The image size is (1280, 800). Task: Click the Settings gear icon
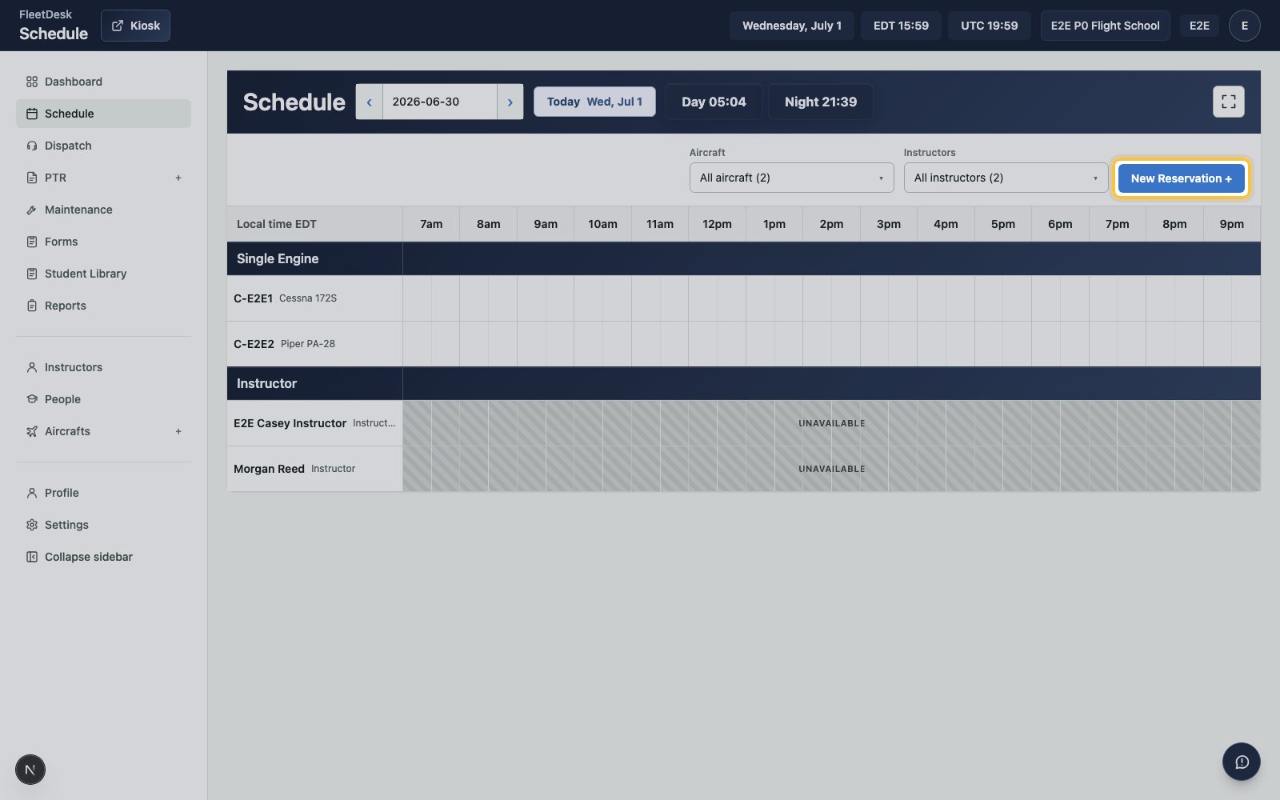pyautogui.click(x=32, y=525)
